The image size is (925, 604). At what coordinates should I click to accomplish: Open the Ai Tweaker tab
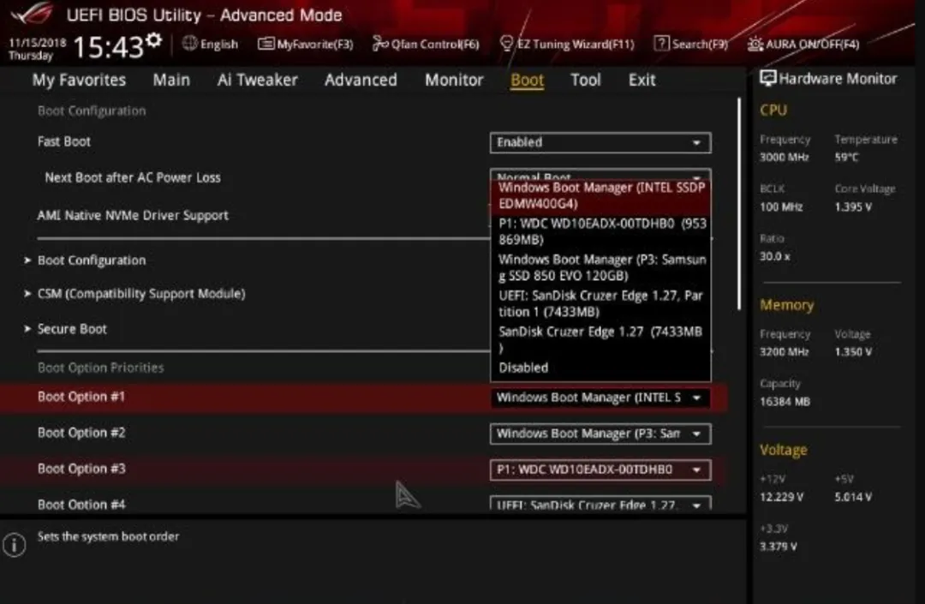point(257,80)
